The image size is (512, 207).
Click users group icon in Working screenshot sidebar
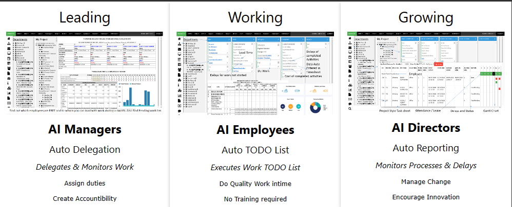point(179,70)
